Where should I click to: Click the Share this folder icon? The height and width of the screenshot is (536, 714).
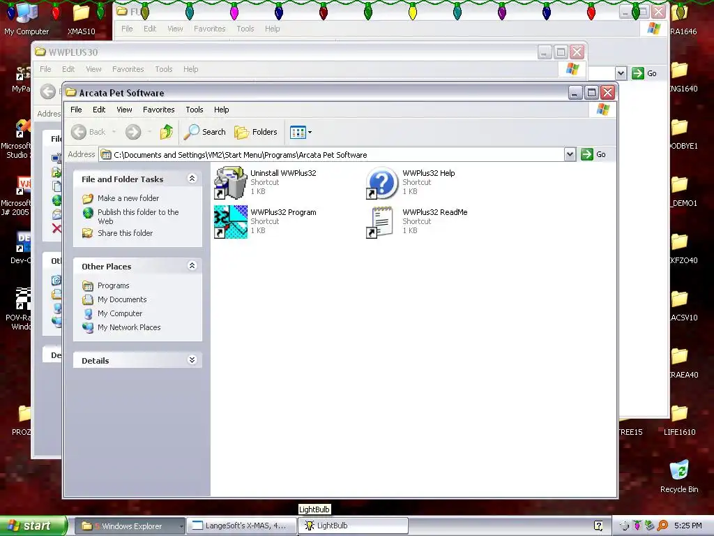(x=87, y=233)
